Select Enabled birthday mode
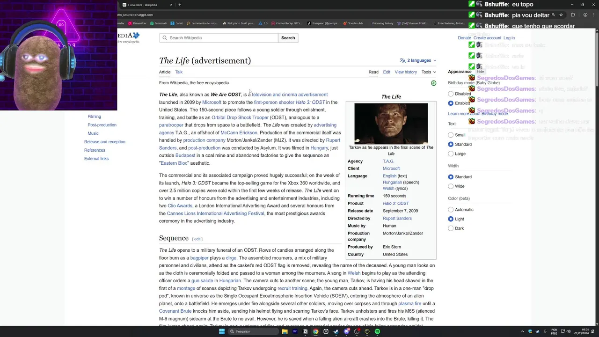 [x=451, y=103]
